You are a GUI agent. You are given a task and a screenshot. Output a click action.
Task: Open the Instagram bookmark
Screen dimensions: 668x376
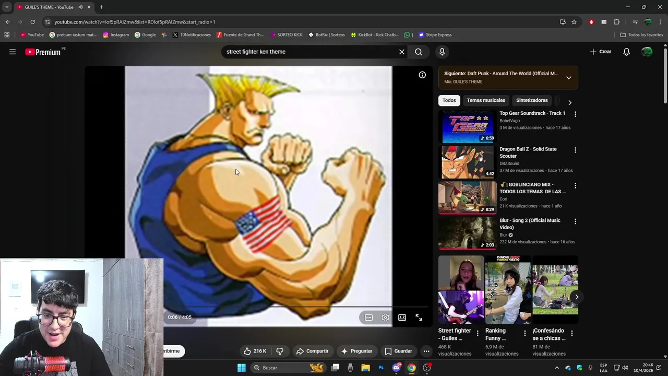(x=116, y=35)
